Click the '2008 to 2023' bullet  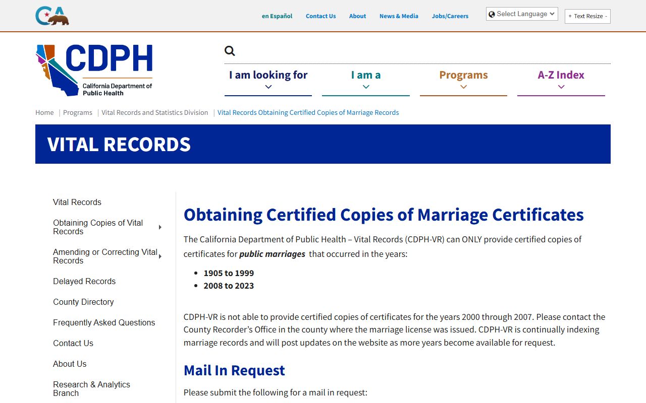click(229, 286)
